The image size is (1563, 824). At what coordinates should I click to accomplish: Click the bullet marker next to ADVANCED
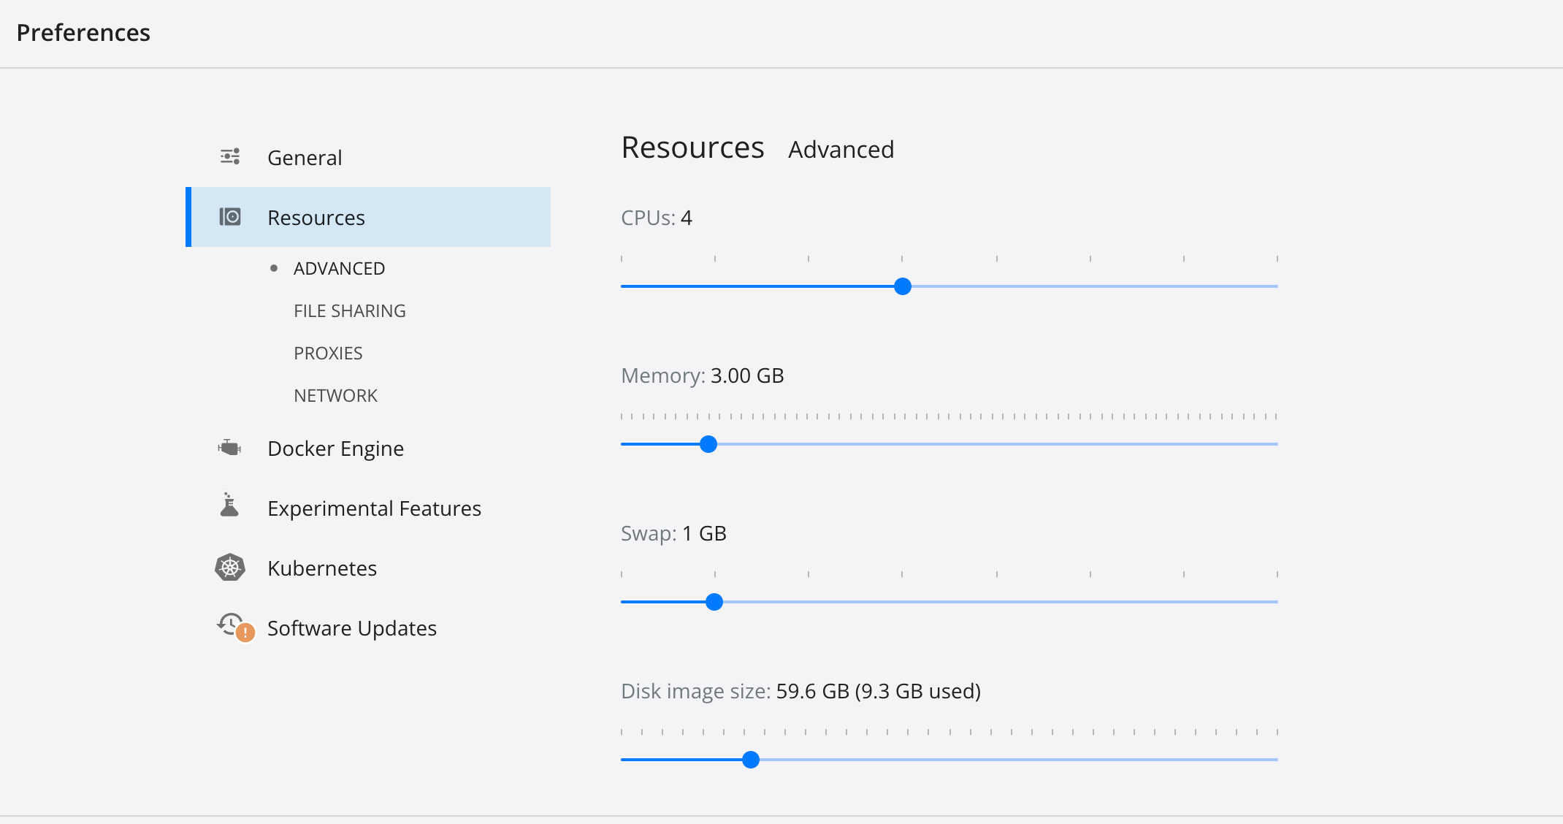274,268
